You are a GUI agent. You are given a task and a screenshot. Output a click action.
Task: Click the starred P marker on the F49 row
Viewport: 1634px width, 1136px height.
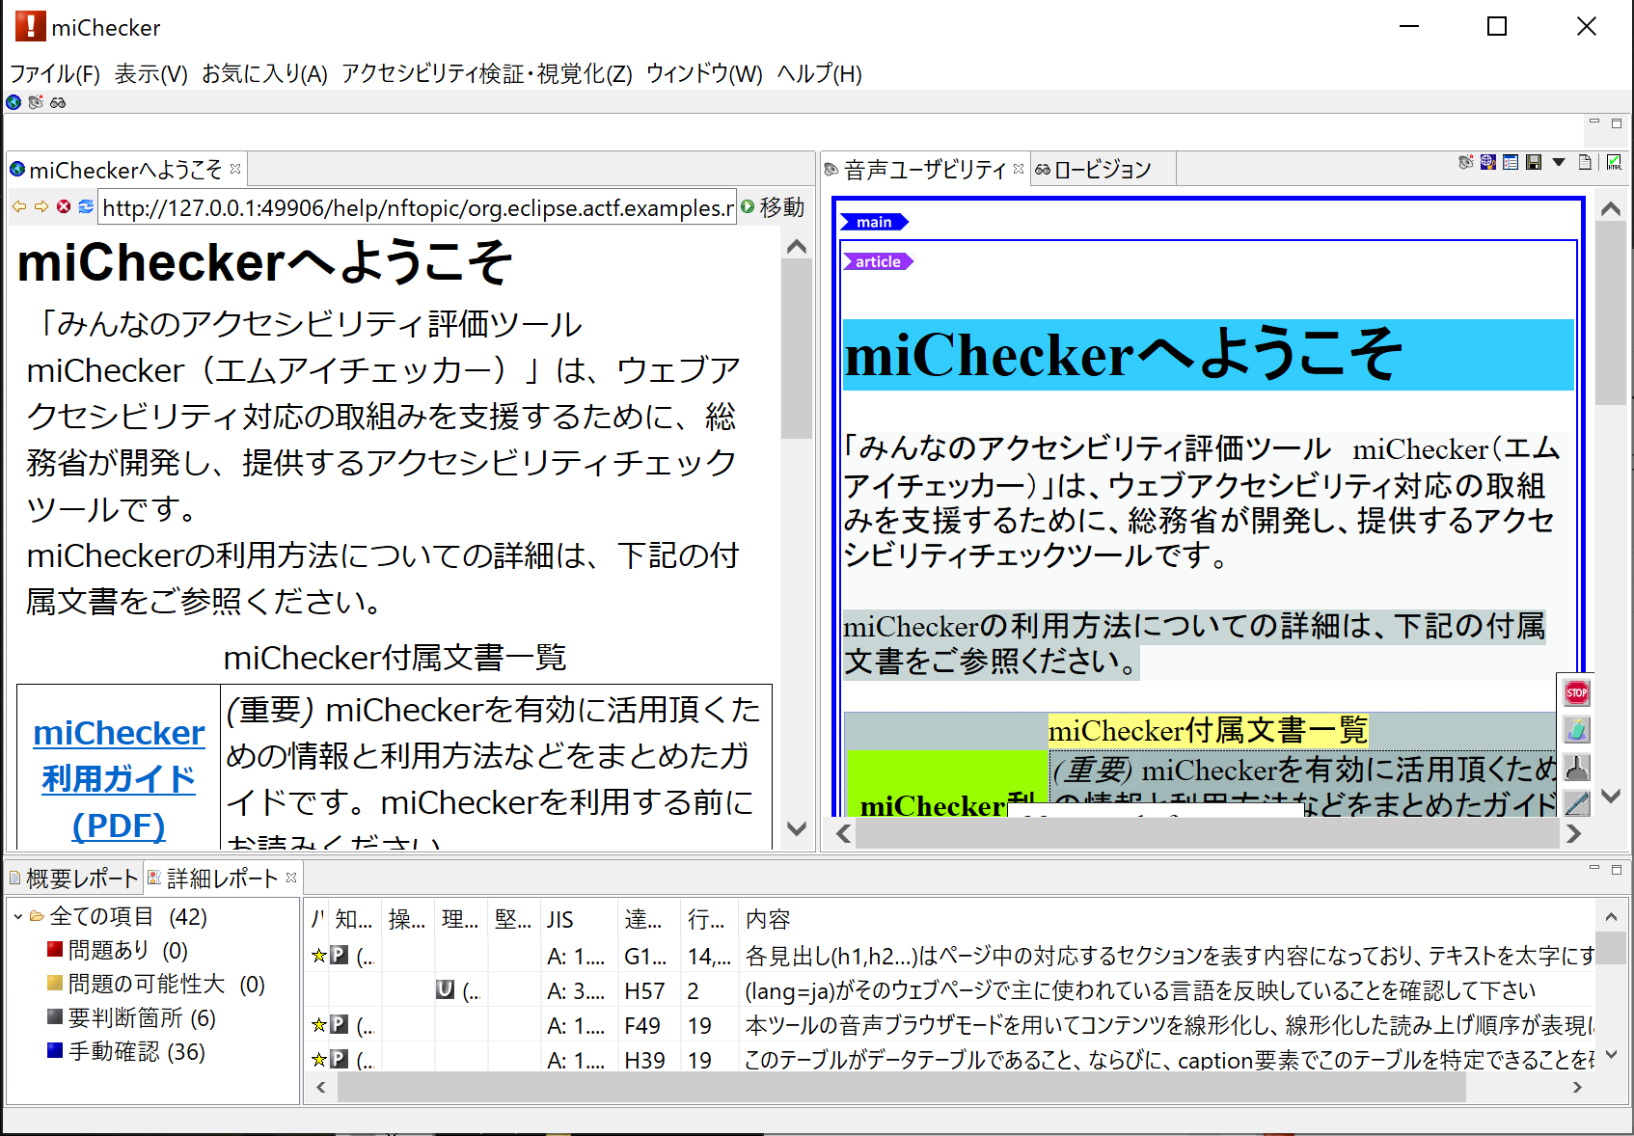coord(340,1025)
